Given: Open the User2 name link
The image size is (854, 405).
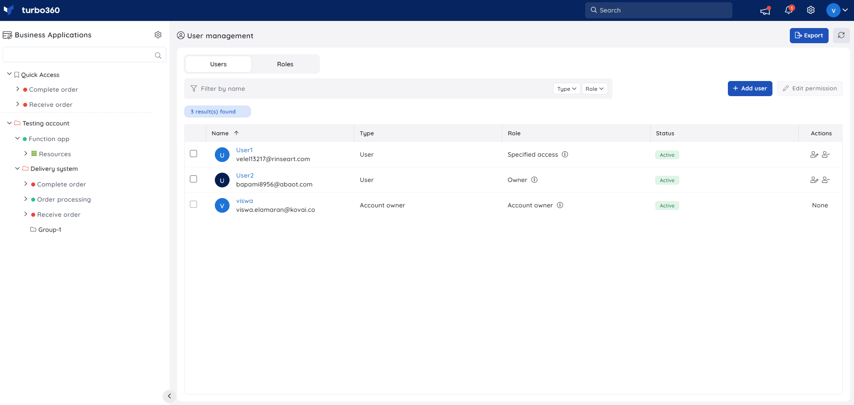Looking at the screenshot, I should 245,175.
